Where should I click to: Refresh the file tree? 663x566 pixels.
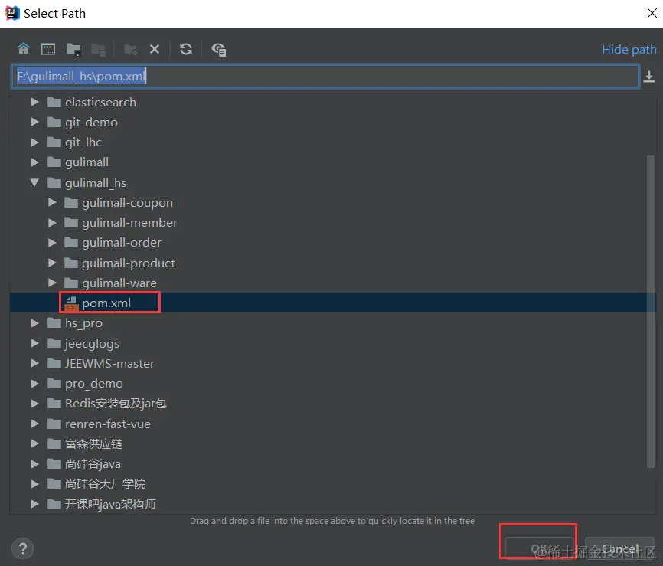(x=186, y=49)
